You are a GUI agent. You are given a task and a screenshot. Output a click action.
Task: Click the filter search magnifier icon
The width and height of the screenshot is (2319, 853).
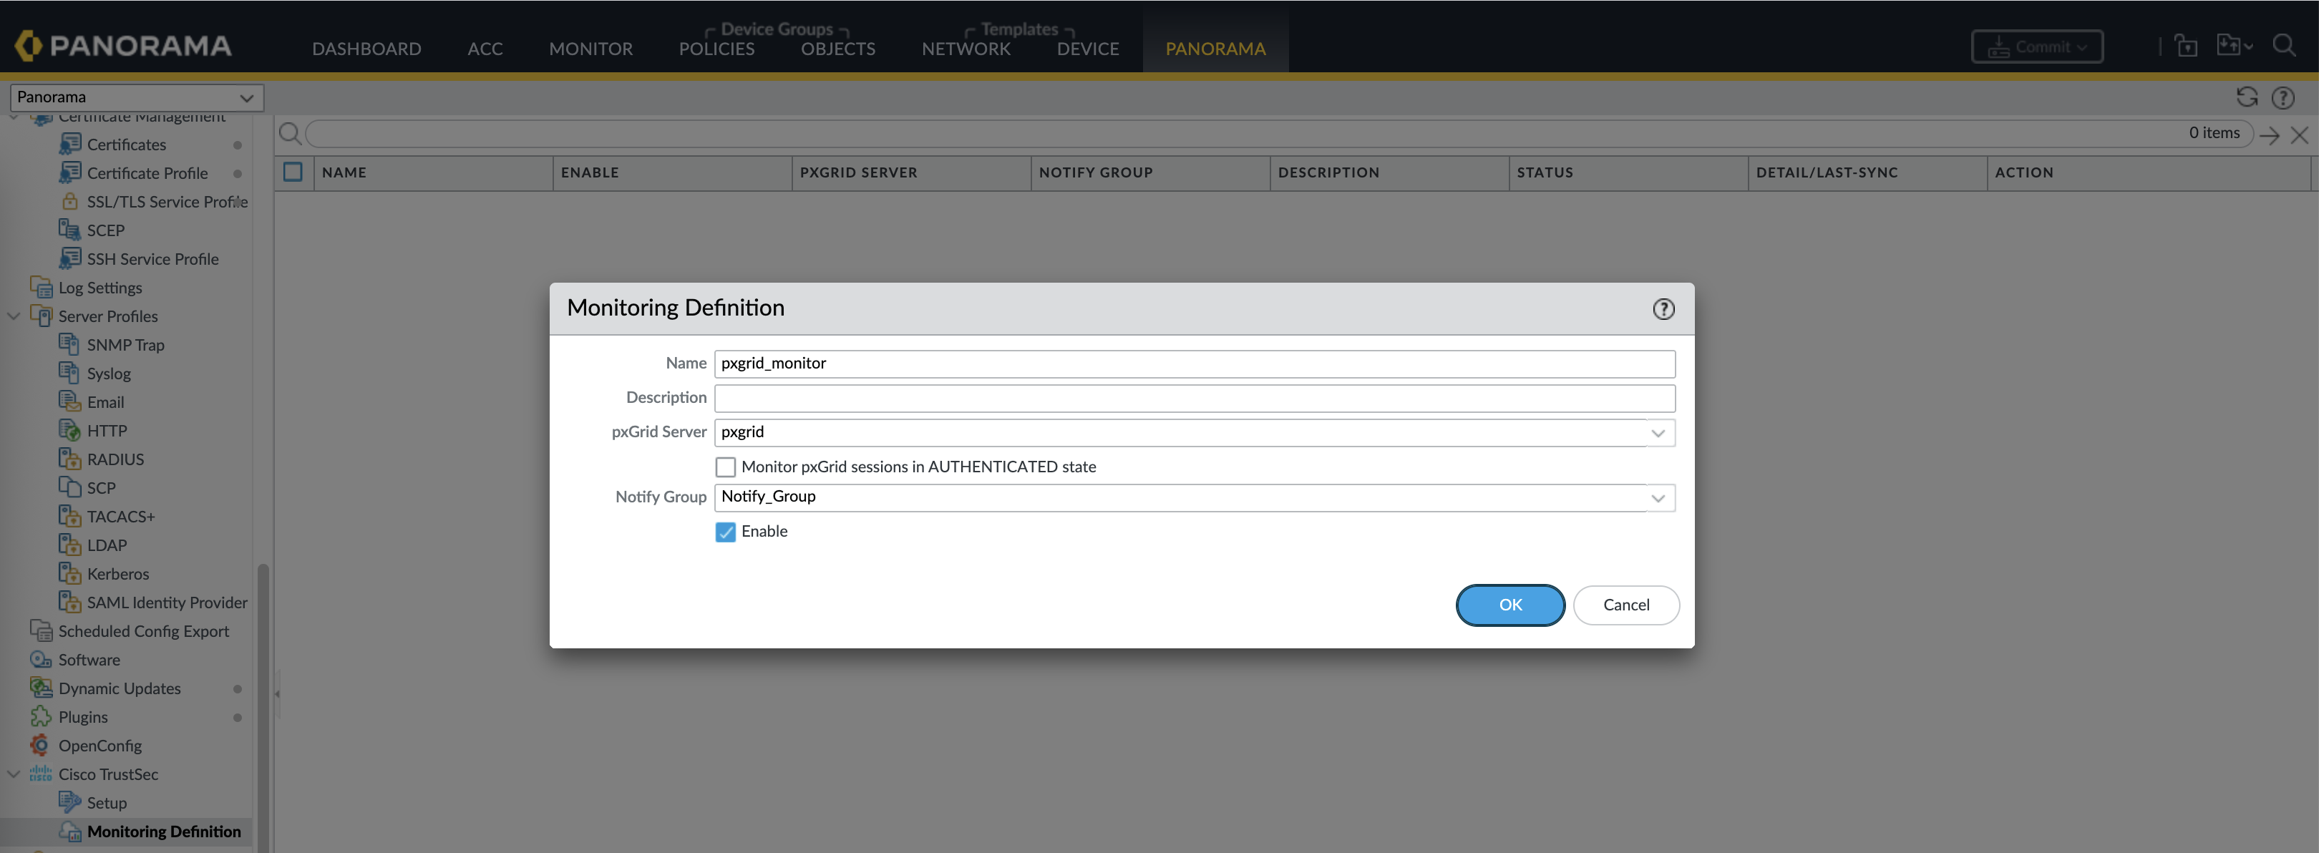tap(290, 134)
